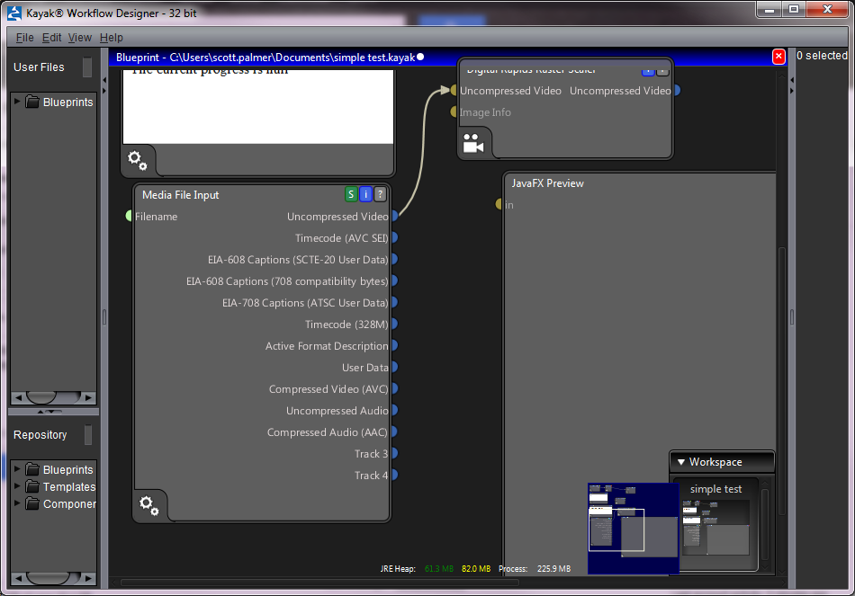Click the Timecode (AVC SEI) output port
This screenshot has width=855, height=596.
pos(395,237)
